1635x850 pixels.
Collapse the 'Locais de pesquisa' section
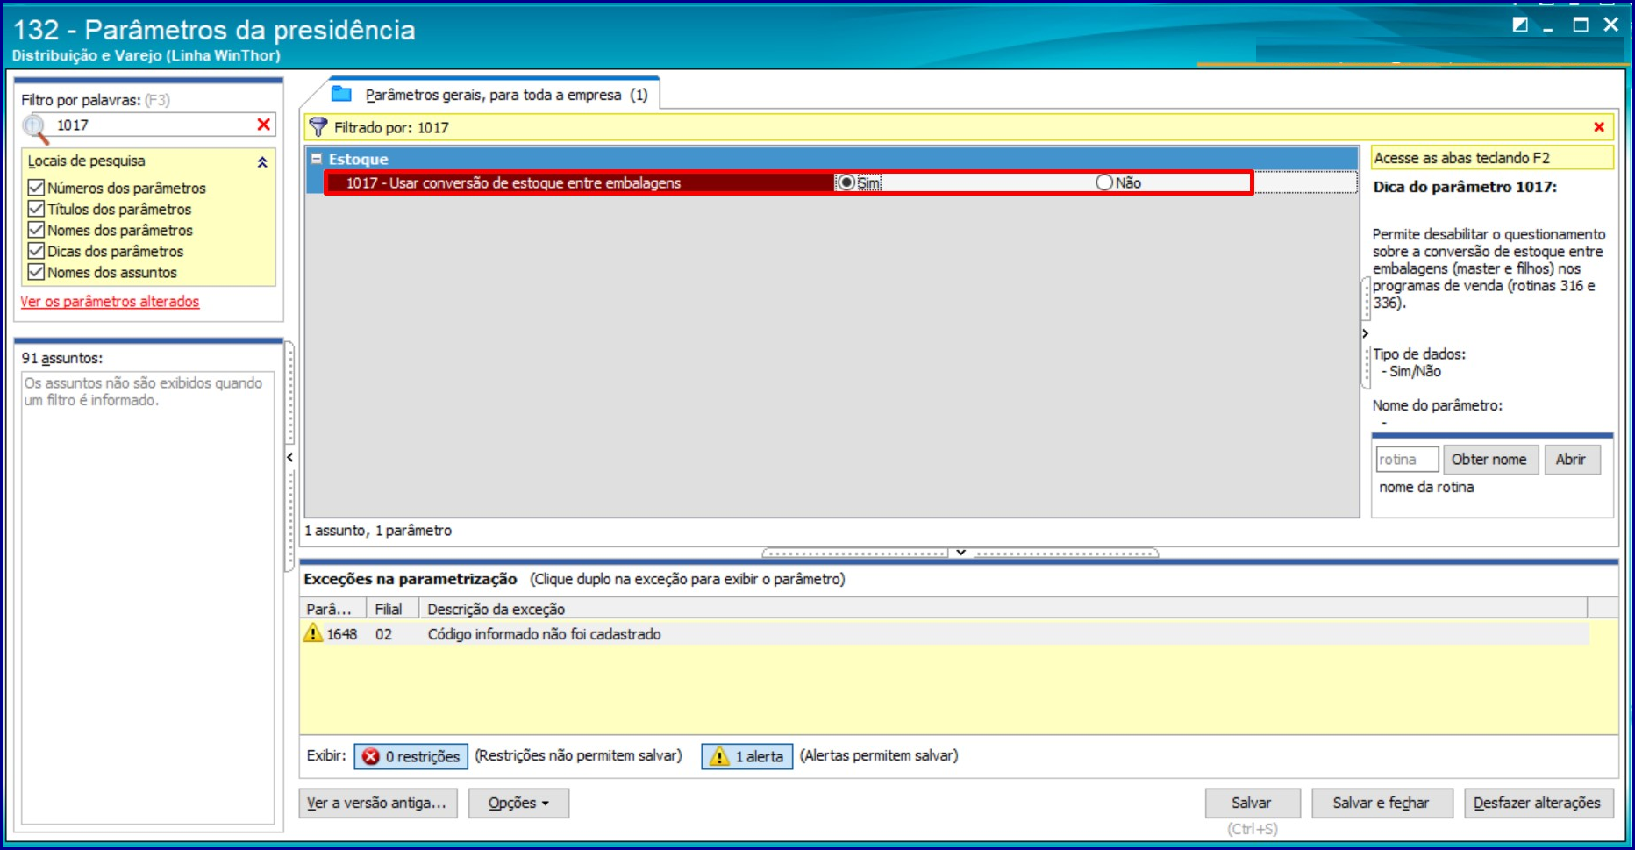(x=262, y=162)
